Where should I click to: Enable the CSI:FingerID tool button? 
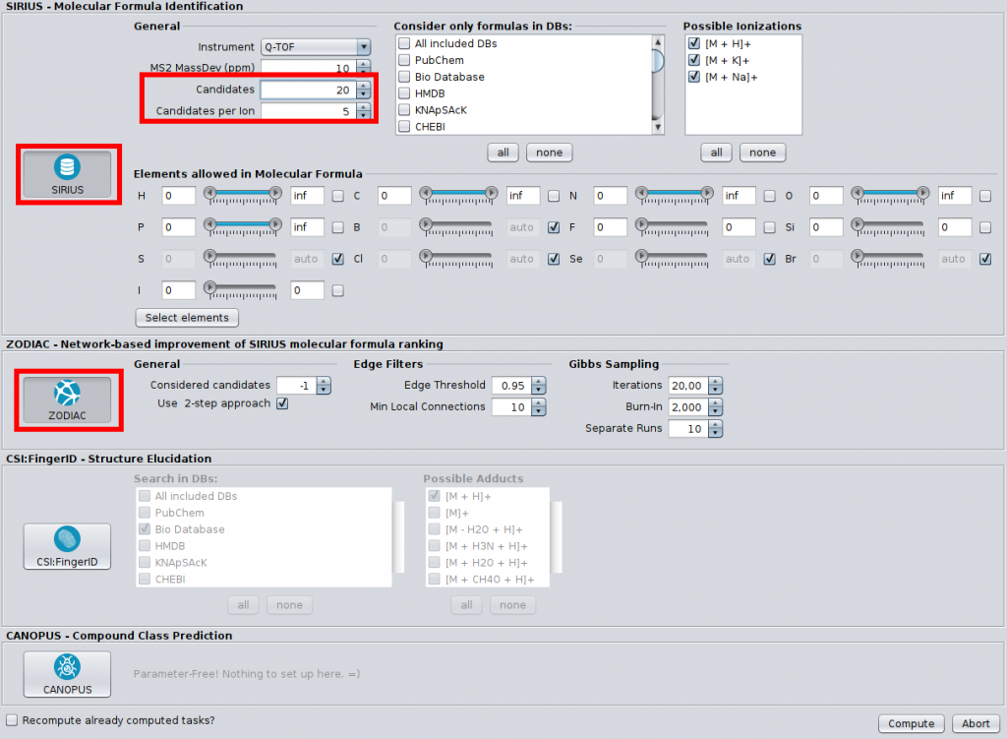[x=68, y=546]
